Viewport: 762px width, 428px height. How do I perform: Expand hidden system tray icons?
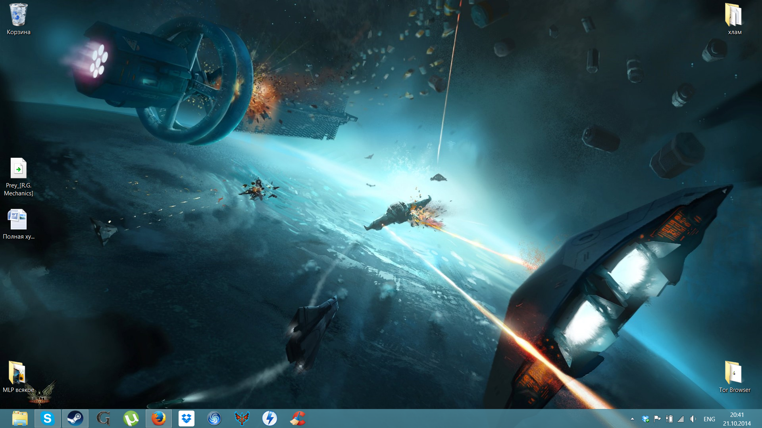pos(632,419)
